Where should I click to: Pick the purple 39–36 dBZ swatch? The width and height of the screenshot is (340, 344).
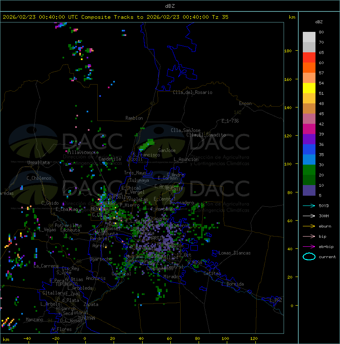coord(309,139)
